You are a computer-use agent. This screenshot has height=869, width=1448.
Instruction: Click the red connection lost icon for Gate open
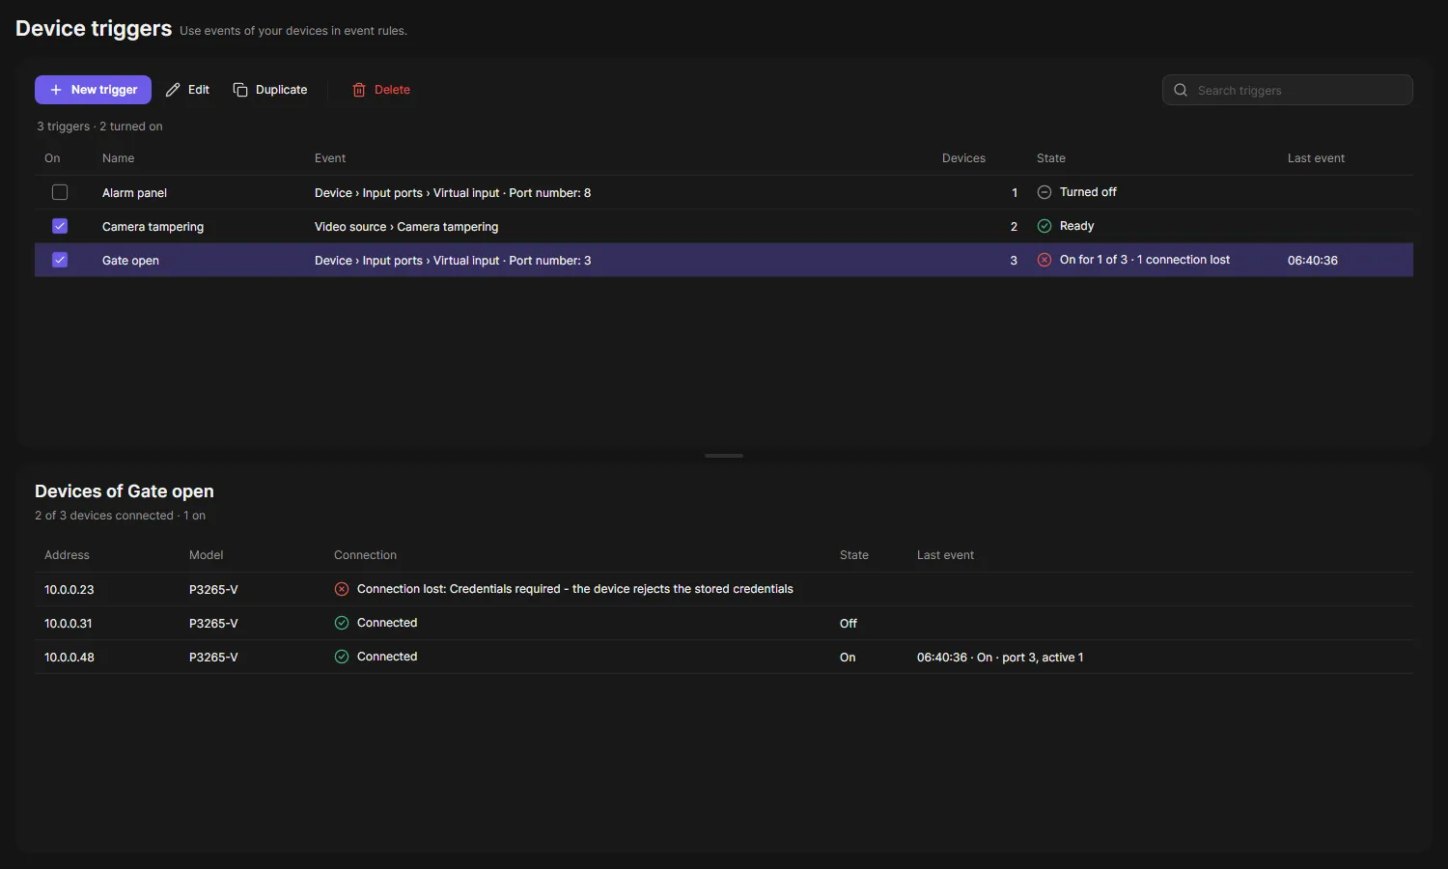(x=1044, y=260)
